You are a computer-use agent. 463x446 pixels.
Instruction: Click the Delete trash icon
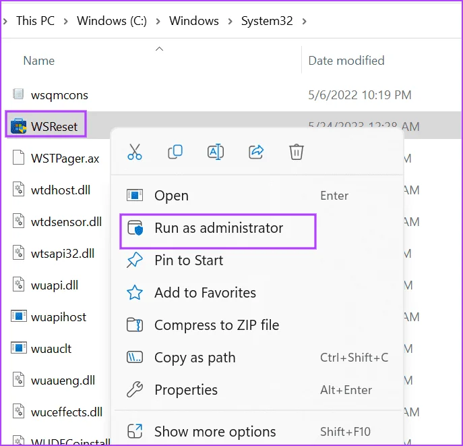296,152
